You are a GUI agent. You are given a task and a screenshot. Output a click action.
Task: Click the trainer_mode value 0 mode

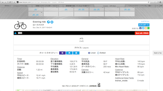coord(141,81)
